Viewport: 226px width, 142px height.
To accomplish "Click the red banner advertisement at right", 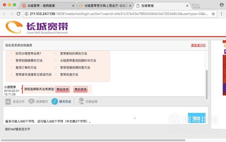I will pos(224,68).
